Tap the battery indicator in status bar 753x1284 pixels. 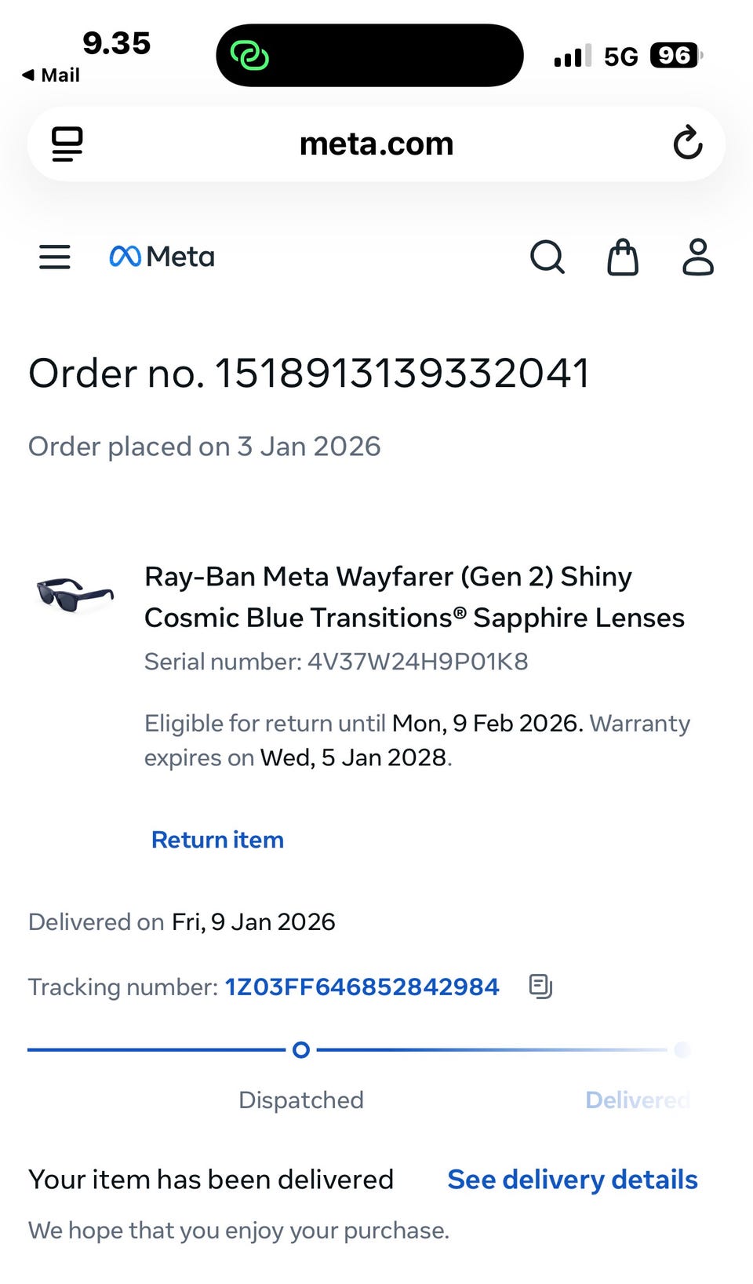(675, 56)
